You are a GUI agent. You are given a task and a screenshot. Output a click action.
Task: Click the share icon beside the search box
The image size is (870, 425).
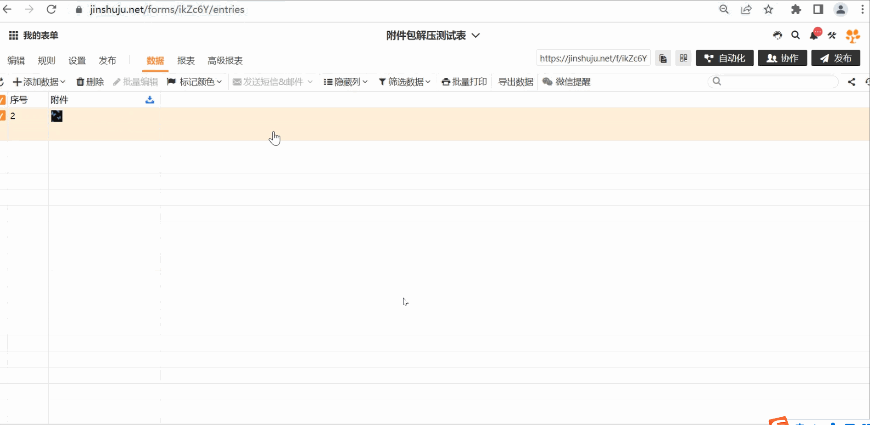pos(852,82)
